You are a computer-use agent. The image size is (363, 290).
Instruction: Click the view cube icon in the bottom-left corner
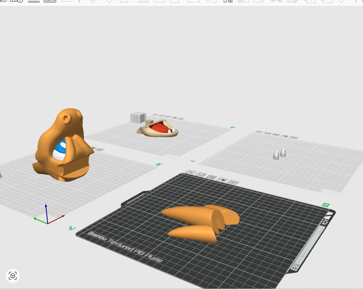[13, 276]
